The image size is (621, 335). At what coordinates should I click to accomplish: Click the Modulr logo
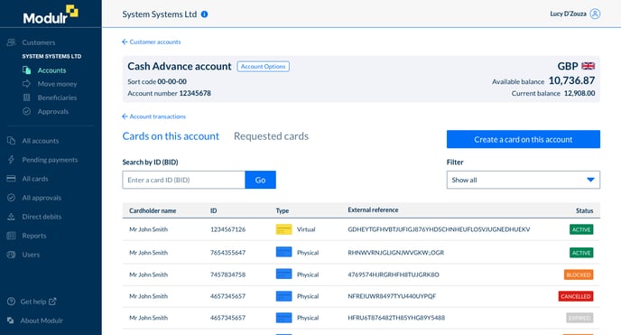point(51,14)
